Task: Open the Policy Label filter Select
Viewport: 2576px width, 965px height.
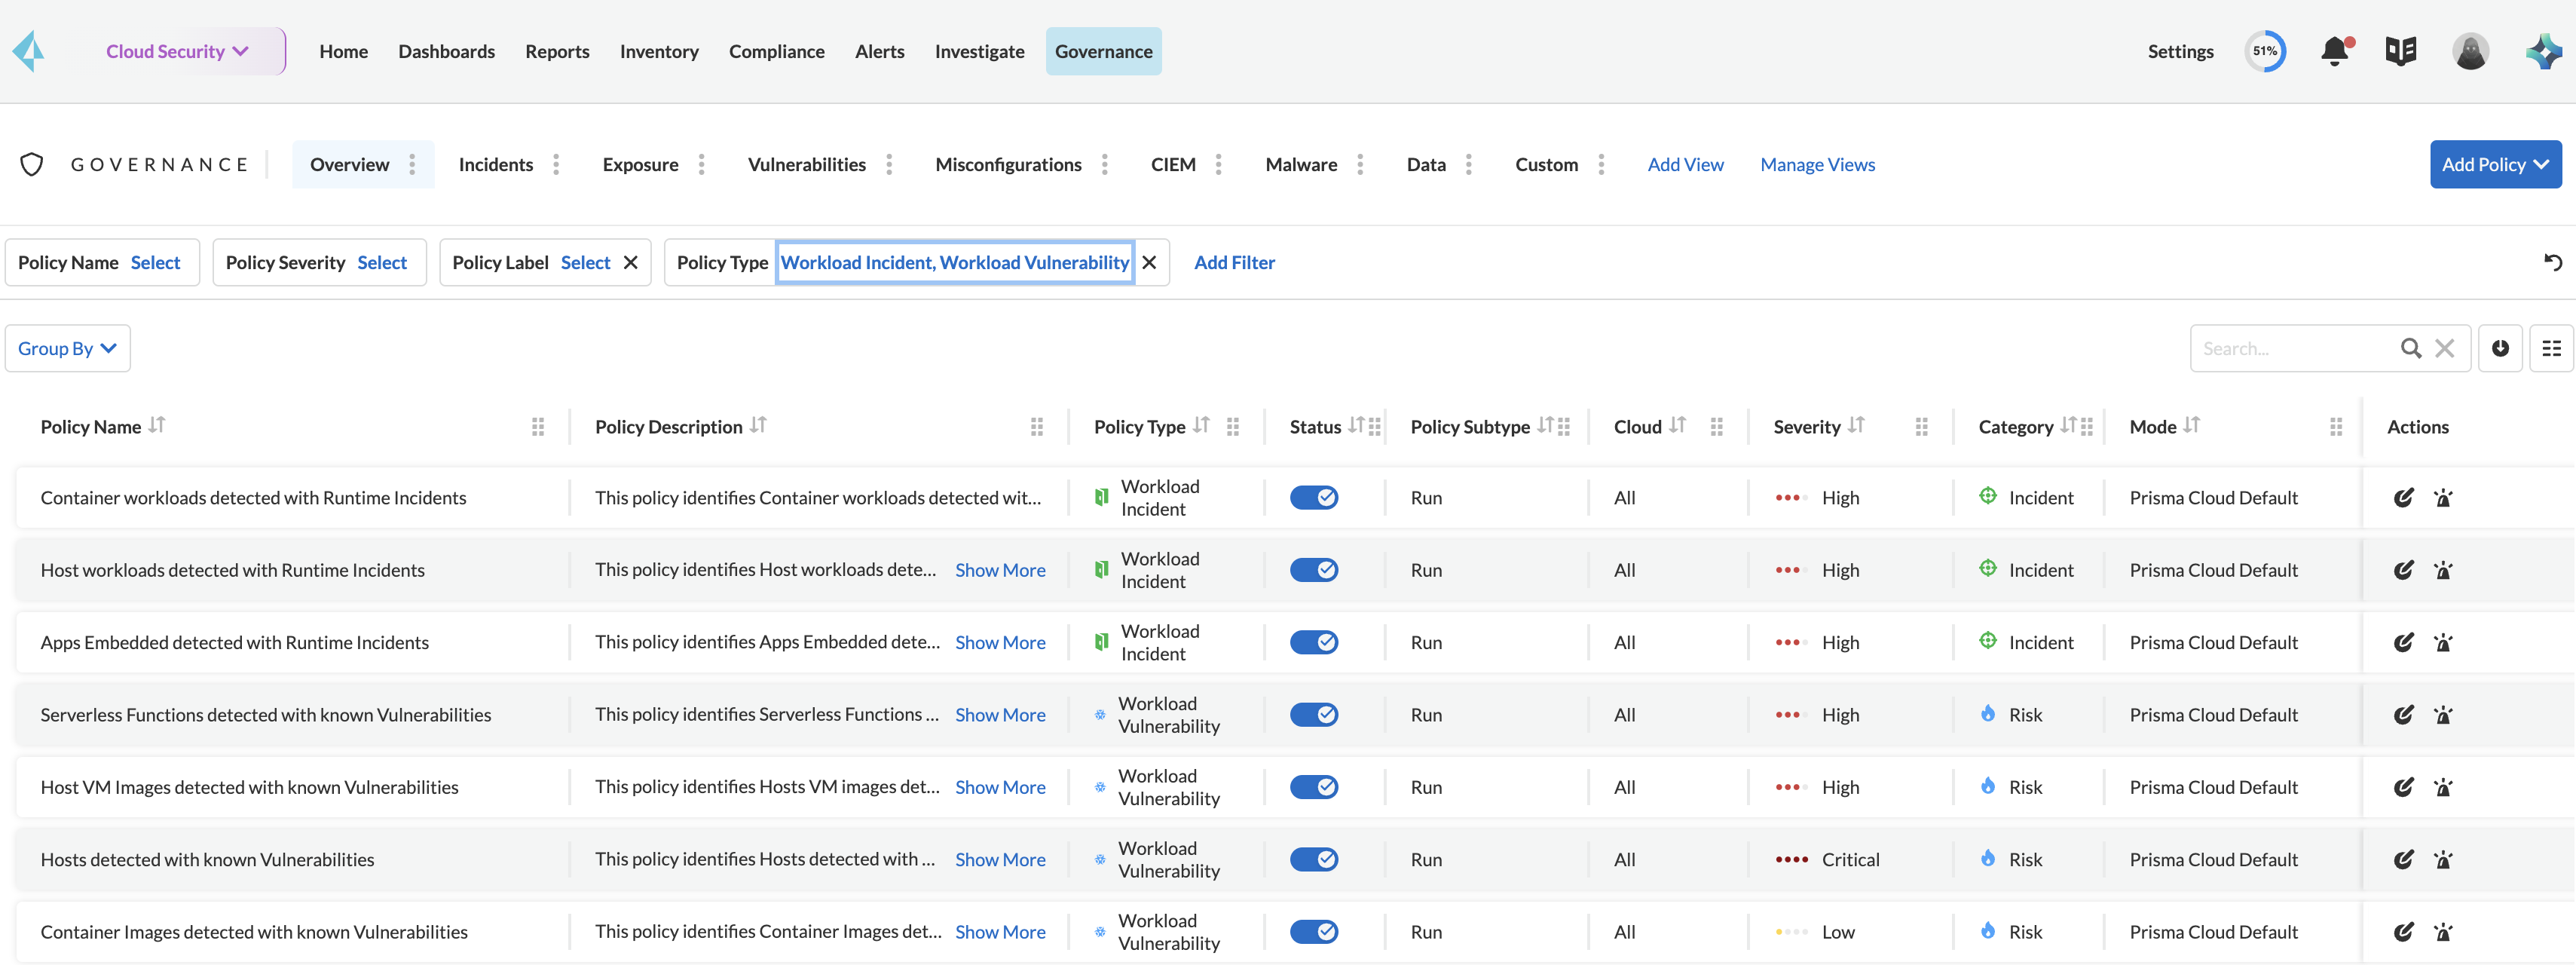Action: tap(585, 262)
